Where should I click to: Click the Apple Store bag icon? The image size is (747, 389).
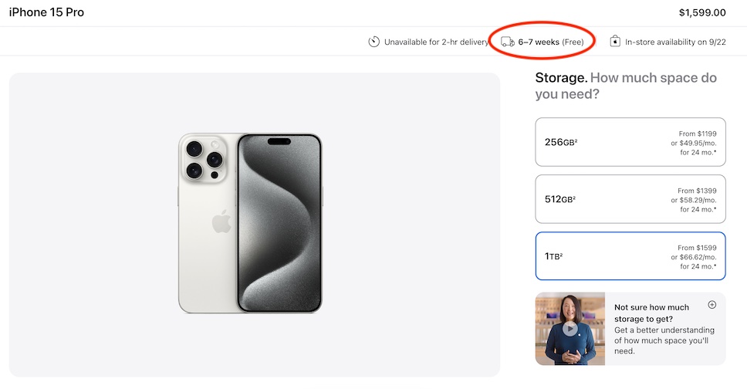(x=615, y=42)
